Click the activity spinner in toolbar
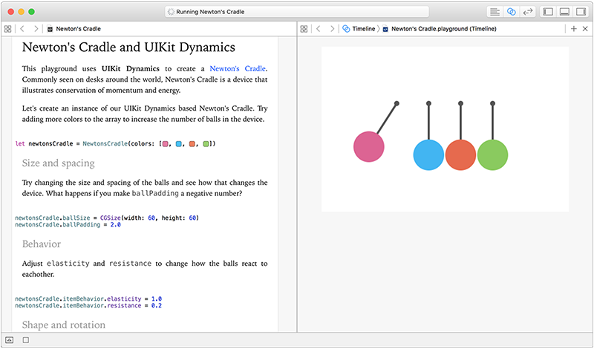Screen dimensions: 594x349 coord(171,12)
